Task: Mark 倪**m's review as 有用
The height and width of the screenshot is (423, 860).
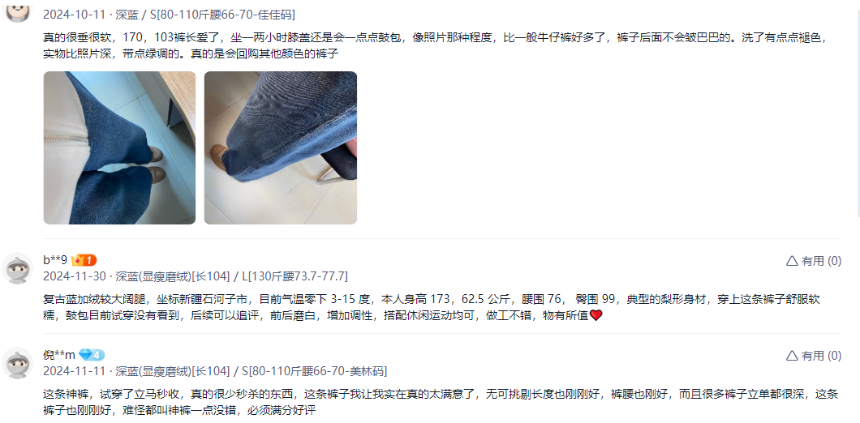Action: (x=814, y=356)
